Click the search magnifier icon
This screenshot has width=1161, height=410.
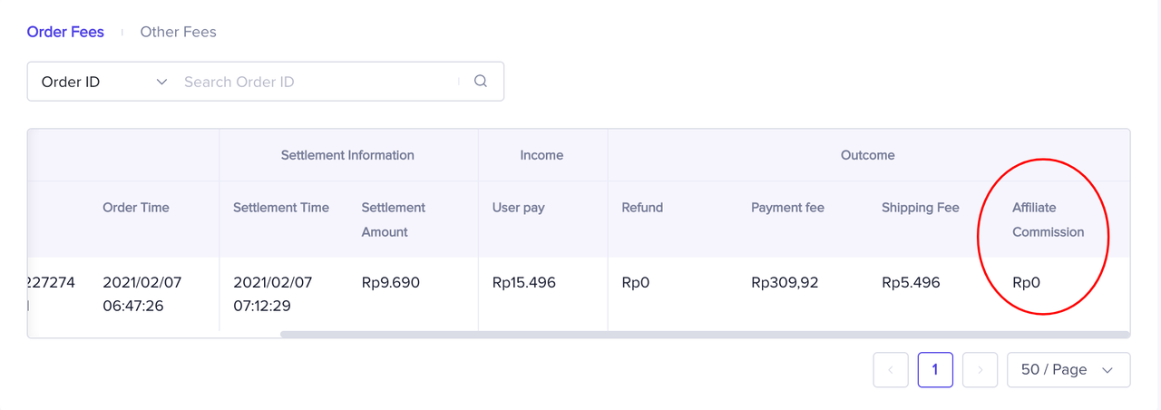481,82
